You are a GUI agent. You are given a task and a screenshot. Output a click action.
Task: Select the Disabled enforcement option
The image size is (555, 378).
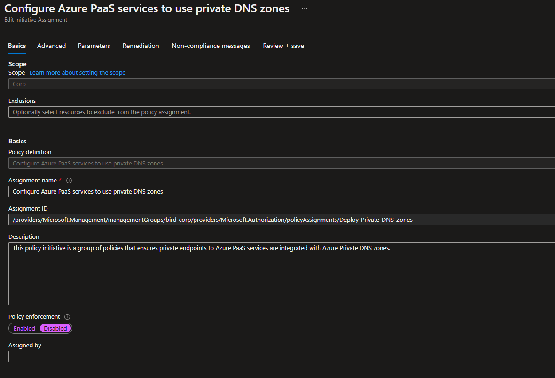tap(55, 328)
